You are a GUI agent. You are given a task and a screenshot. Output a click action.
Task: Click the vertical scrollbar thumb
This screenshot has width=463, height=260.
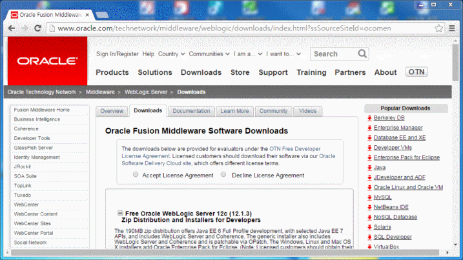(x=456, y=62)
